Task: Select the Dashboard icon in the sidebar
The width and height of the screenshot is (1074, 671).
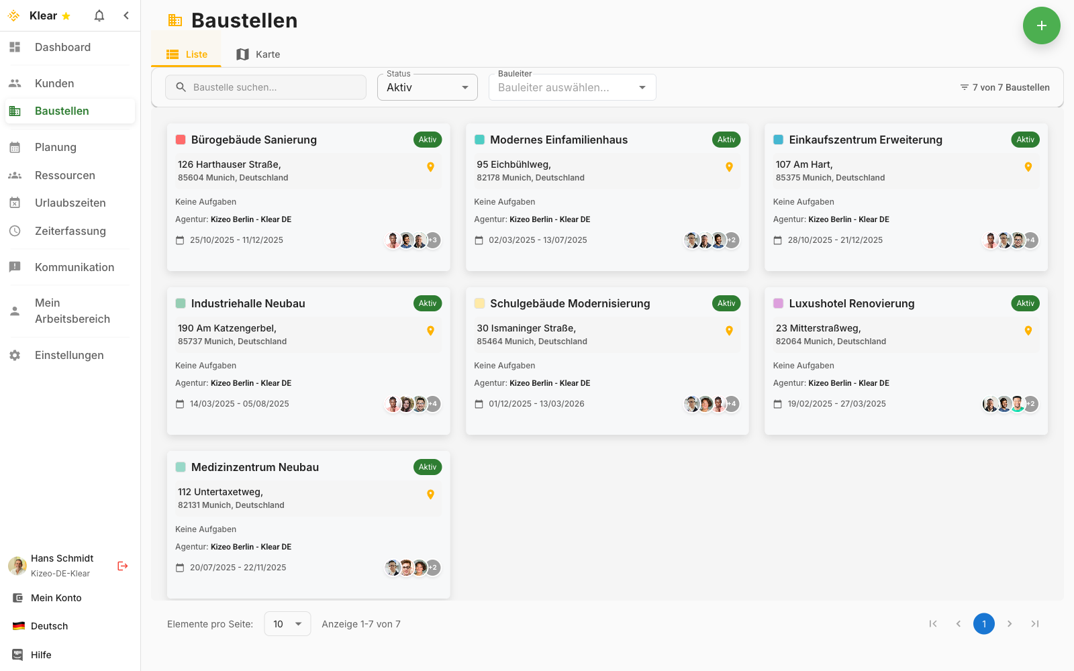Action: tap(15, 47)
